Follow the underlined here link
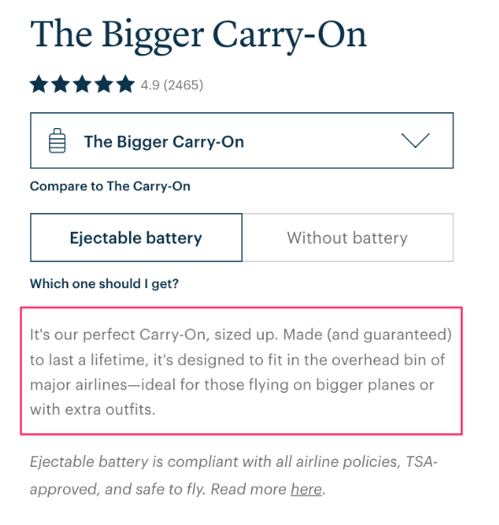The width and height of the screenshot is (499, 525). 306,489
